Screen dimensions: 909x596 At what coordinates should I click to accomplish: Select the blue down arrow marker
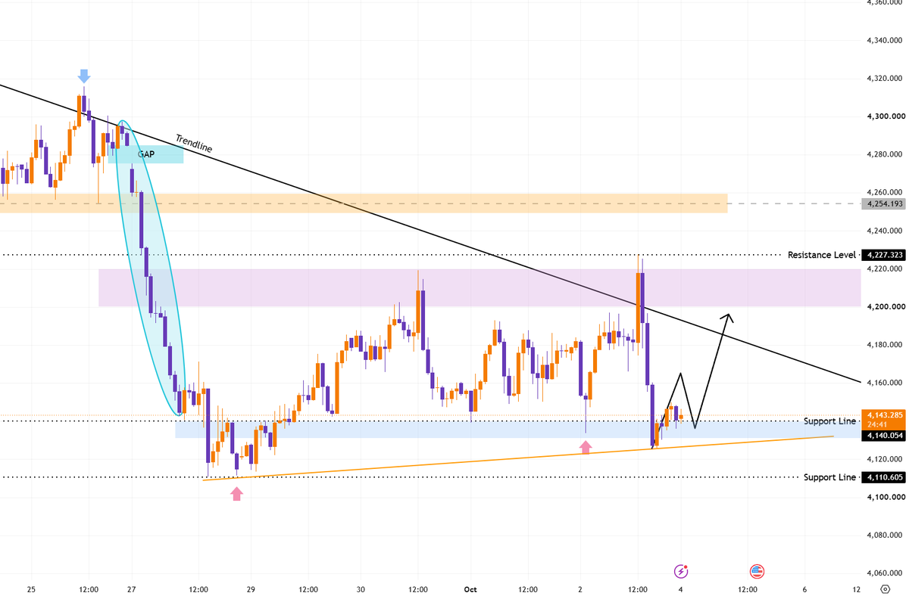point(84,76)
